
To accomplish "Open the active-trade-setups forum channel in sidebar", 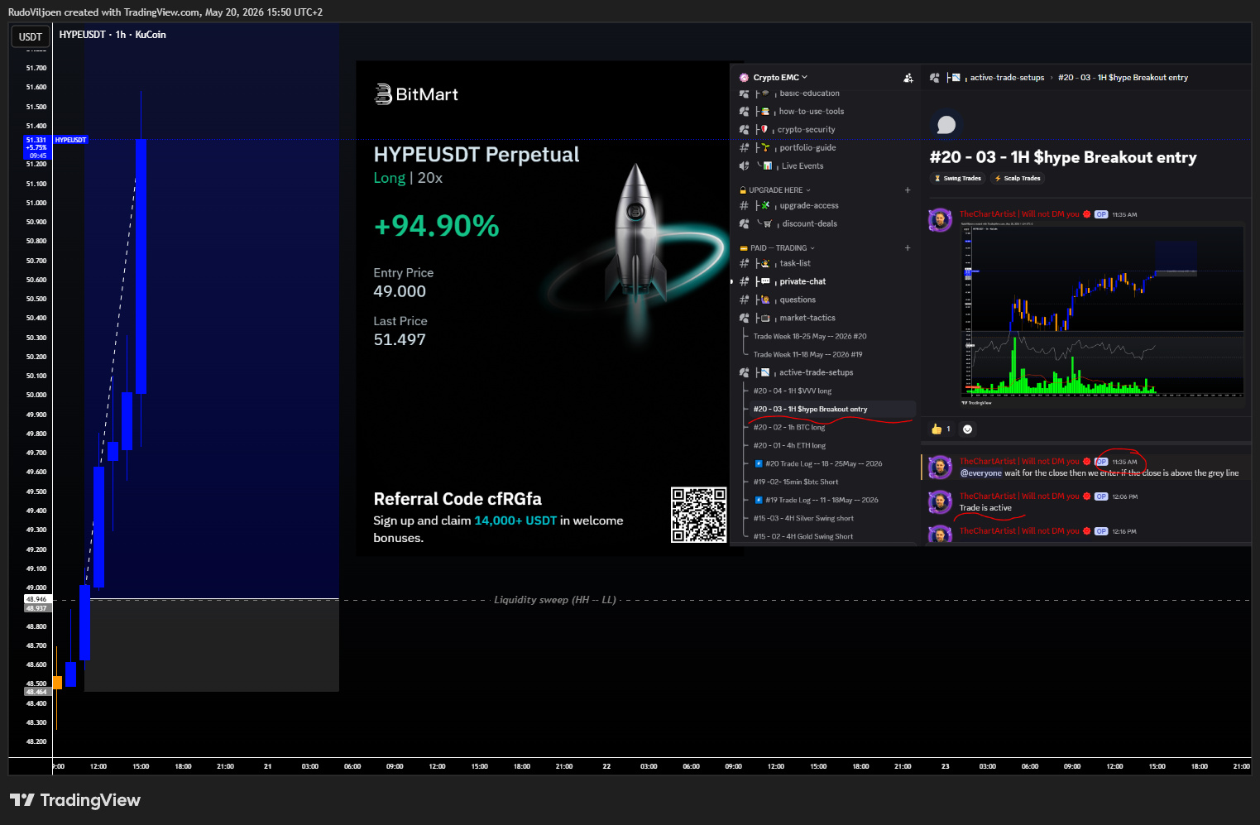I will point(816,373).
